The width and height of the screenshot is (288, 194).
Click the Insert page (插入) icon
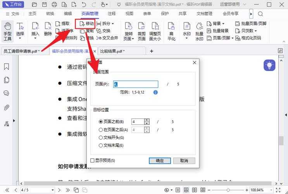tap(35, 30)
